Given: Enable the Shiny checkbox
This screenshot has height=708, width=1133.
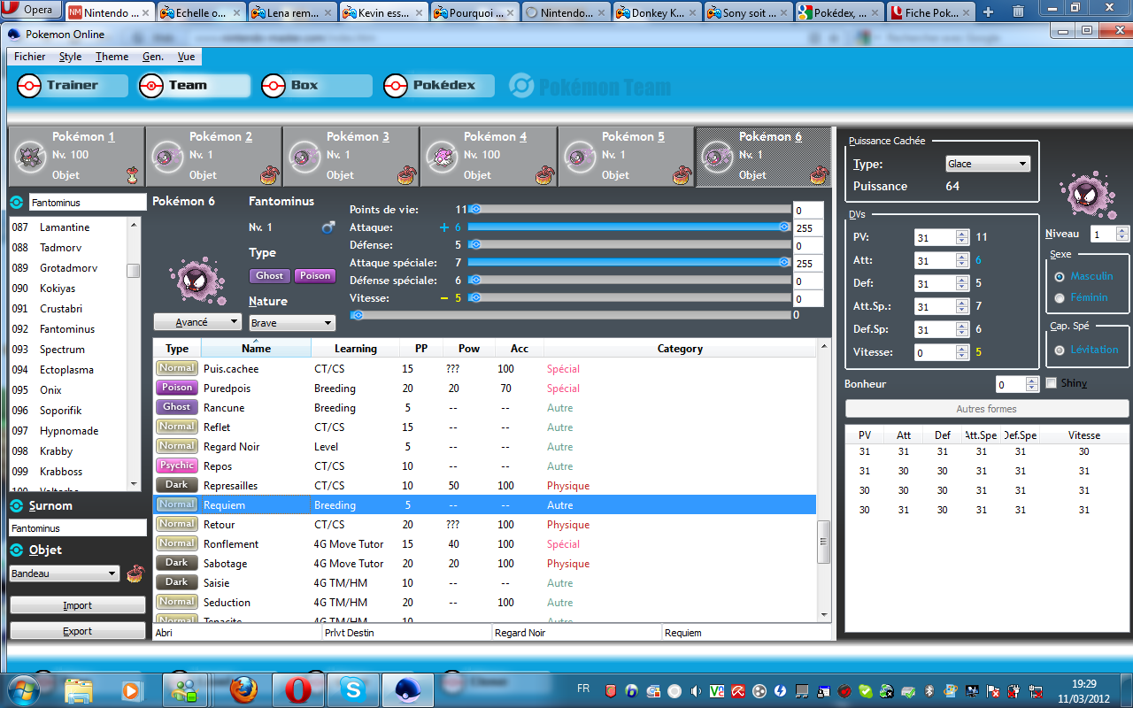Looking at the screenshot, I should coord(1052,383).
